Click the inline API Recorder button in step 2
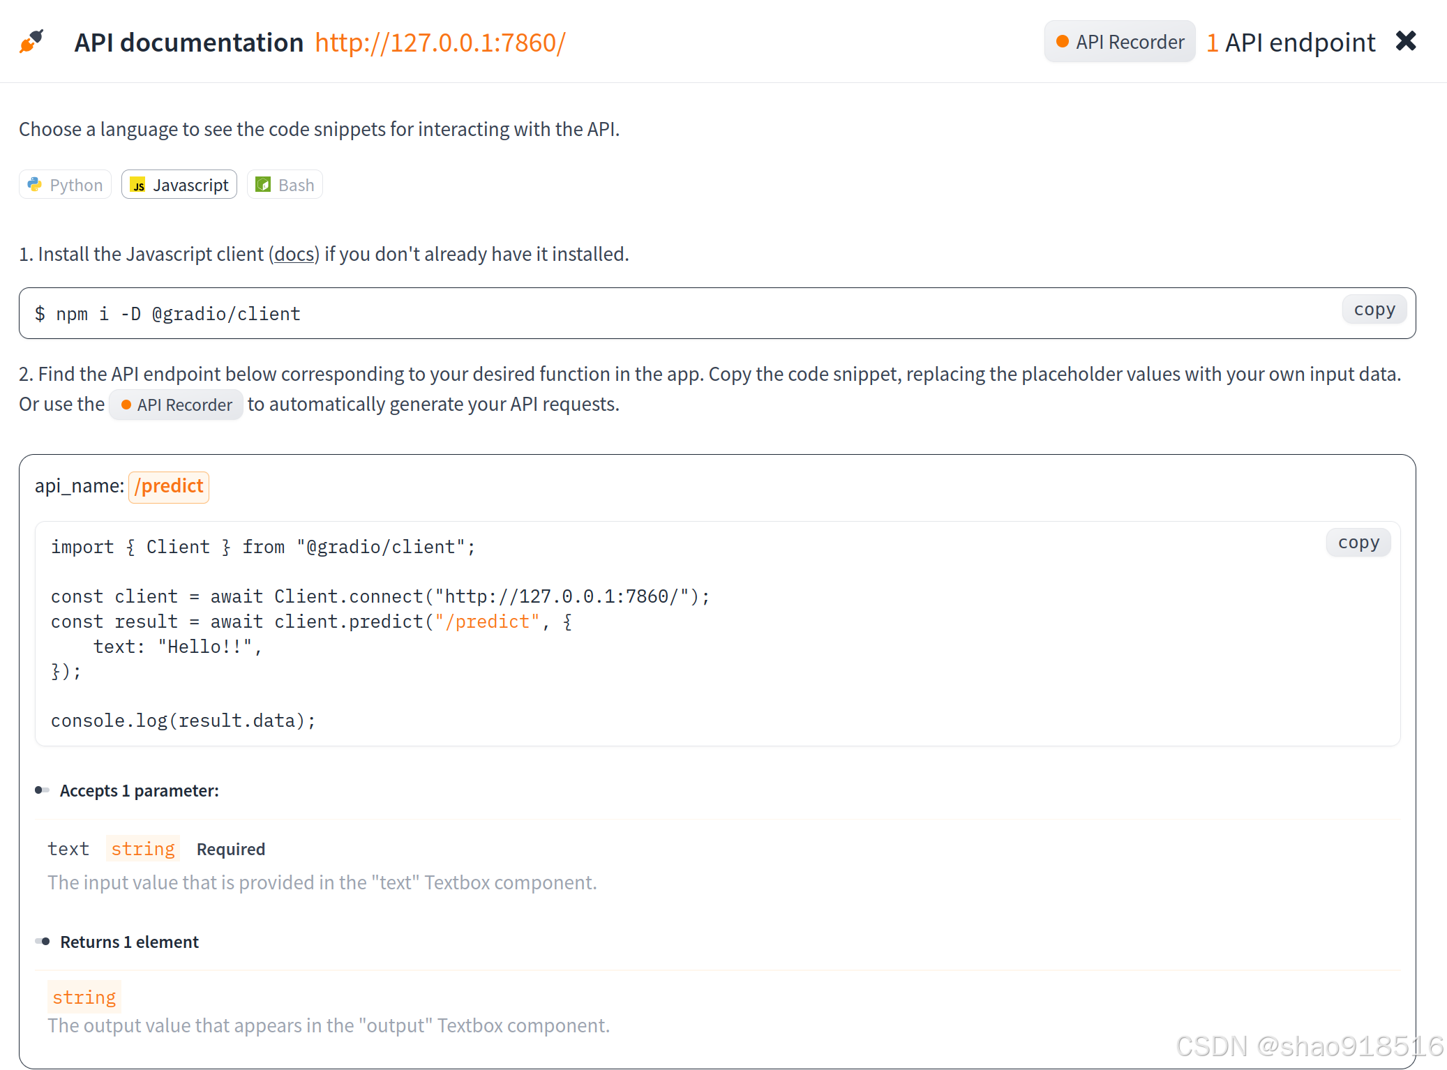The height and width of the screenshot is (1070, 1447). 176,405
